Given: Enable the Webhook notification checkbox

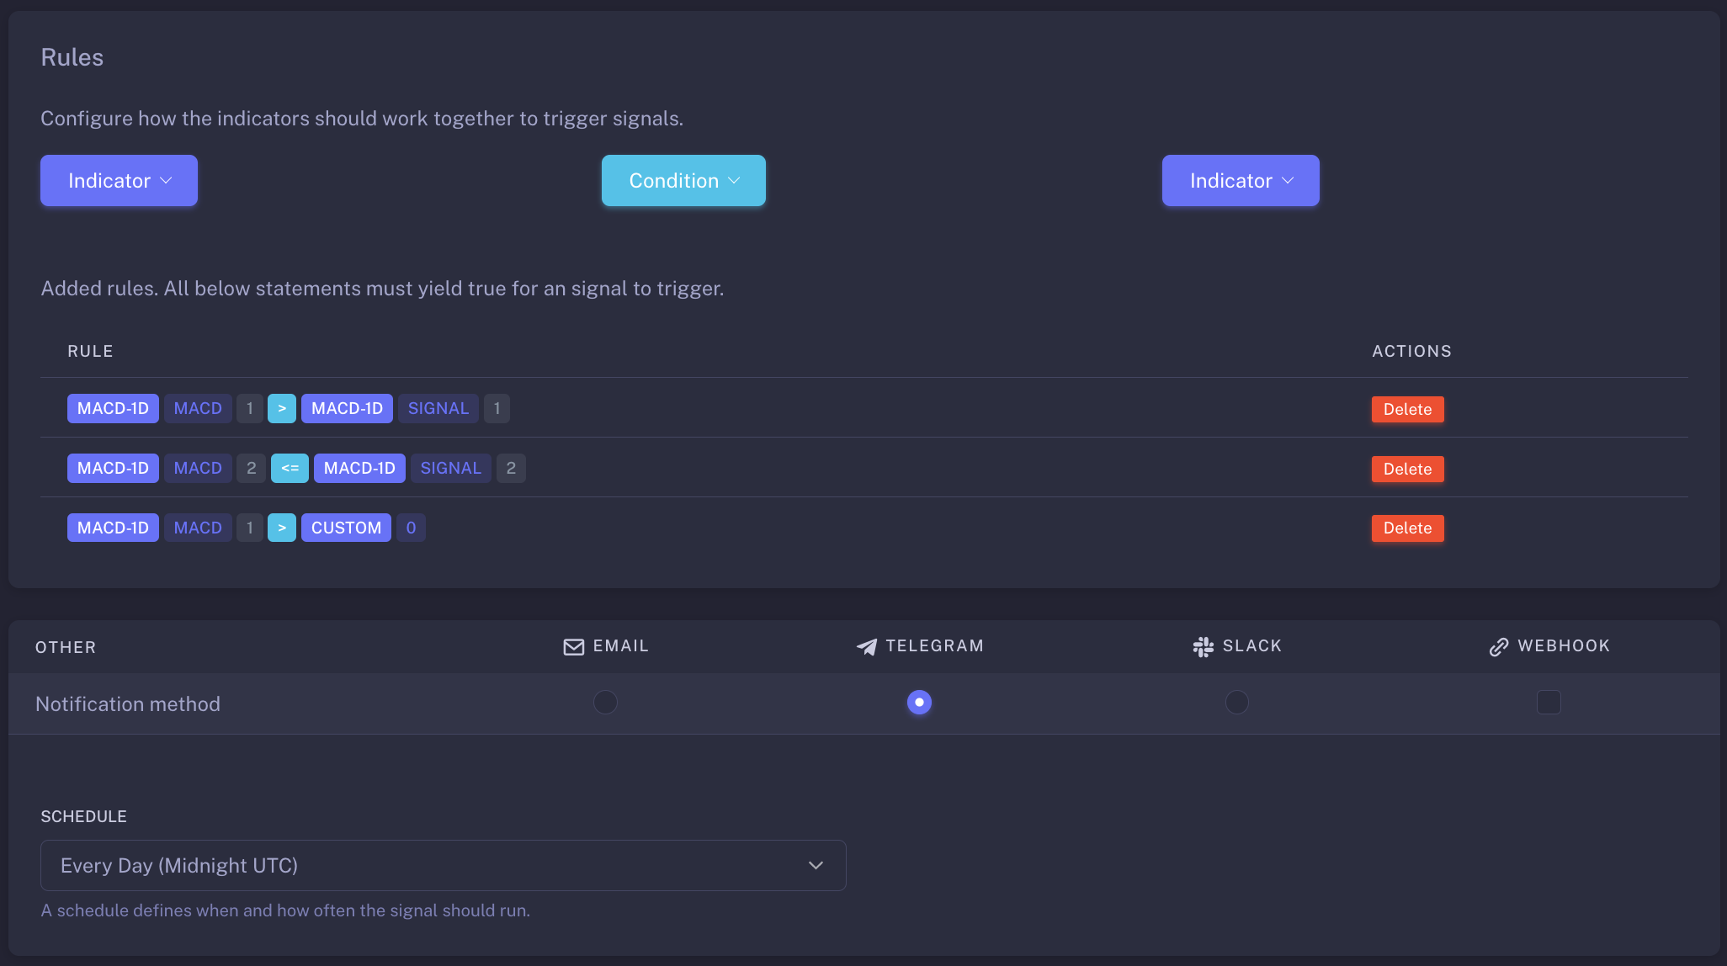Looking at the screenshot, I should (1549, 702).
